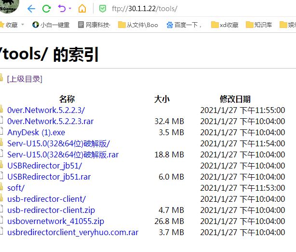Click the 32.4 MB size cell
The width and height of the screenshot is (296, 252).
(x=169, y=121)
